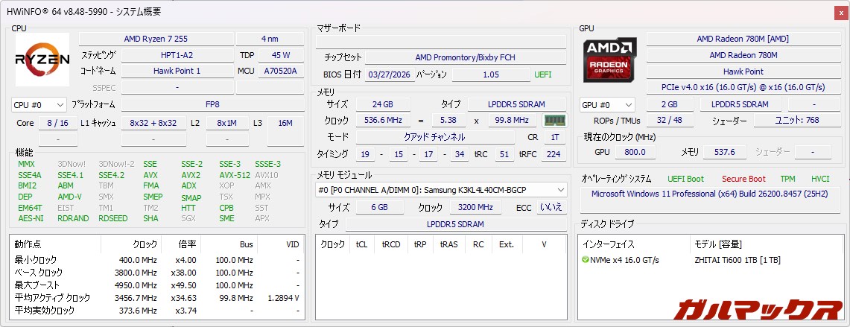The width and height of the screenshot is (850, 327).
Task: Click the tCL column header
Action: coord(361,244)
